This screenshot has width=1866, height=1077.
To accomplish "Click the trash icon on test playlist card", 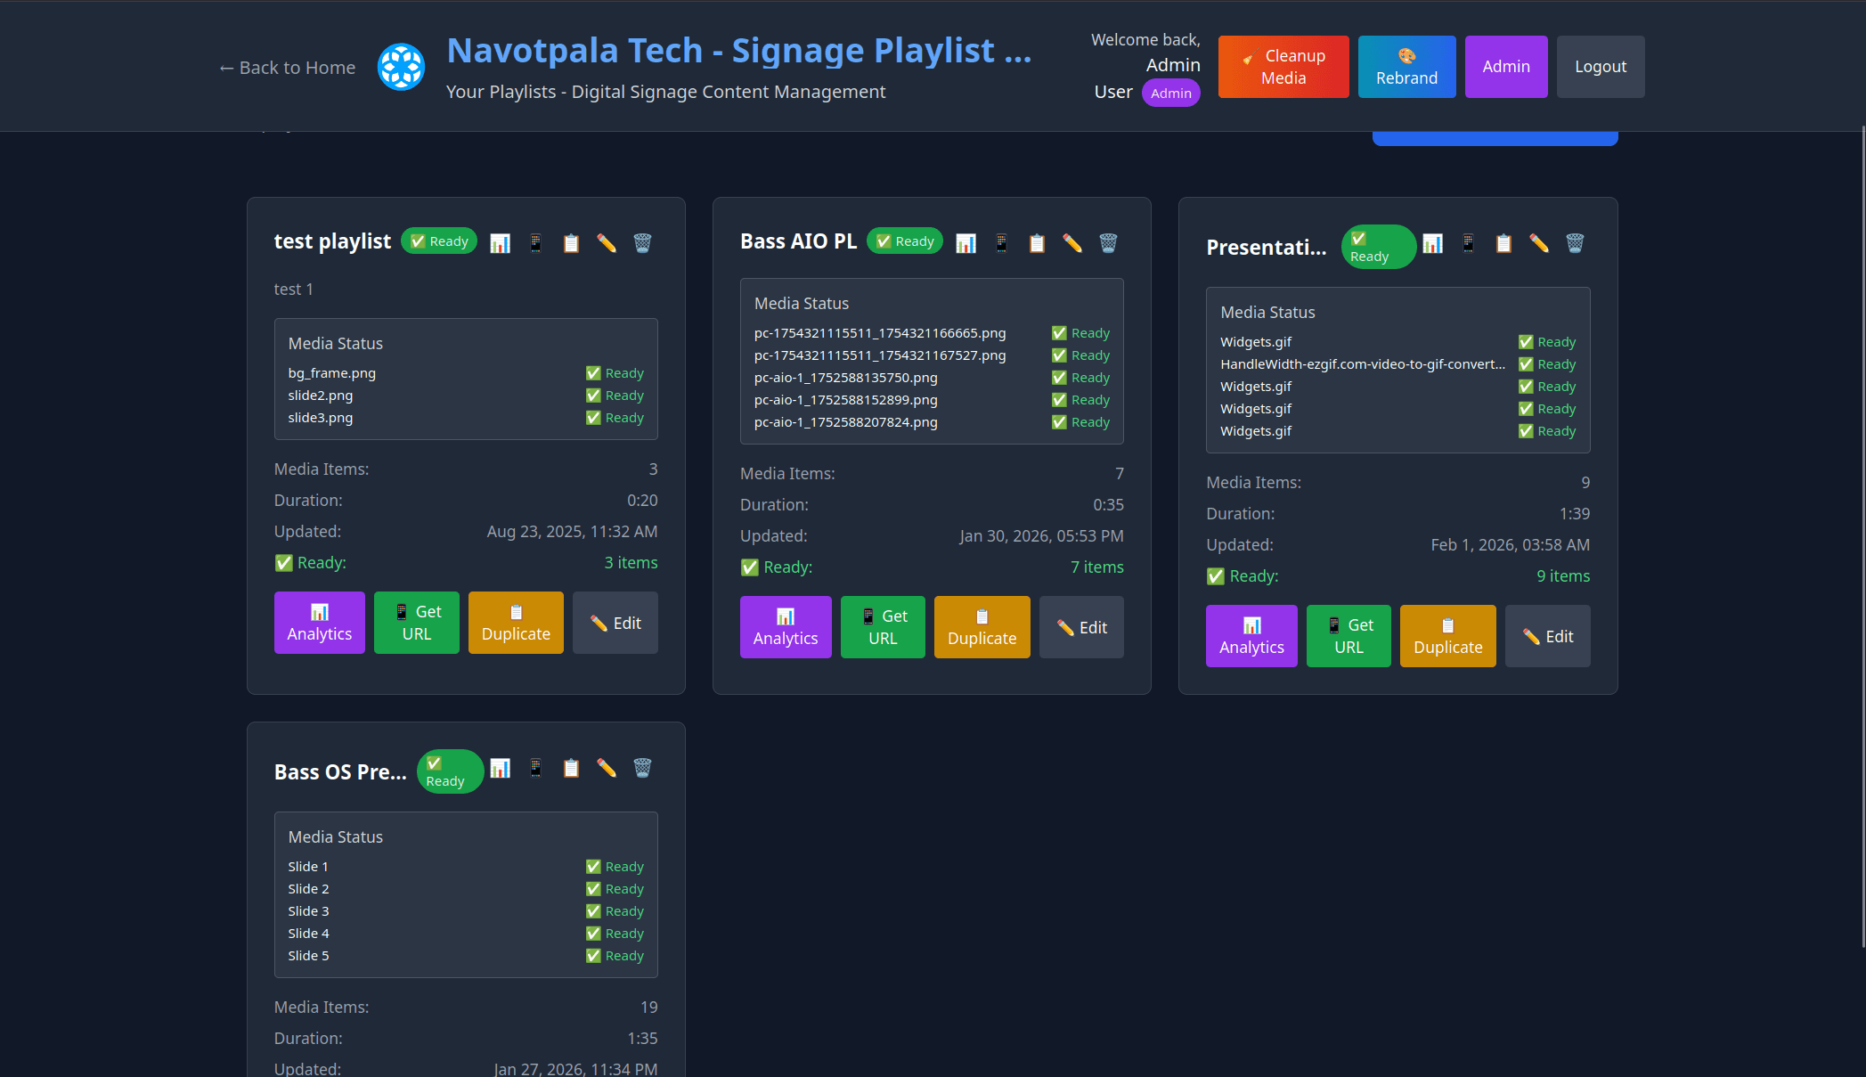I will pos(642,243).
